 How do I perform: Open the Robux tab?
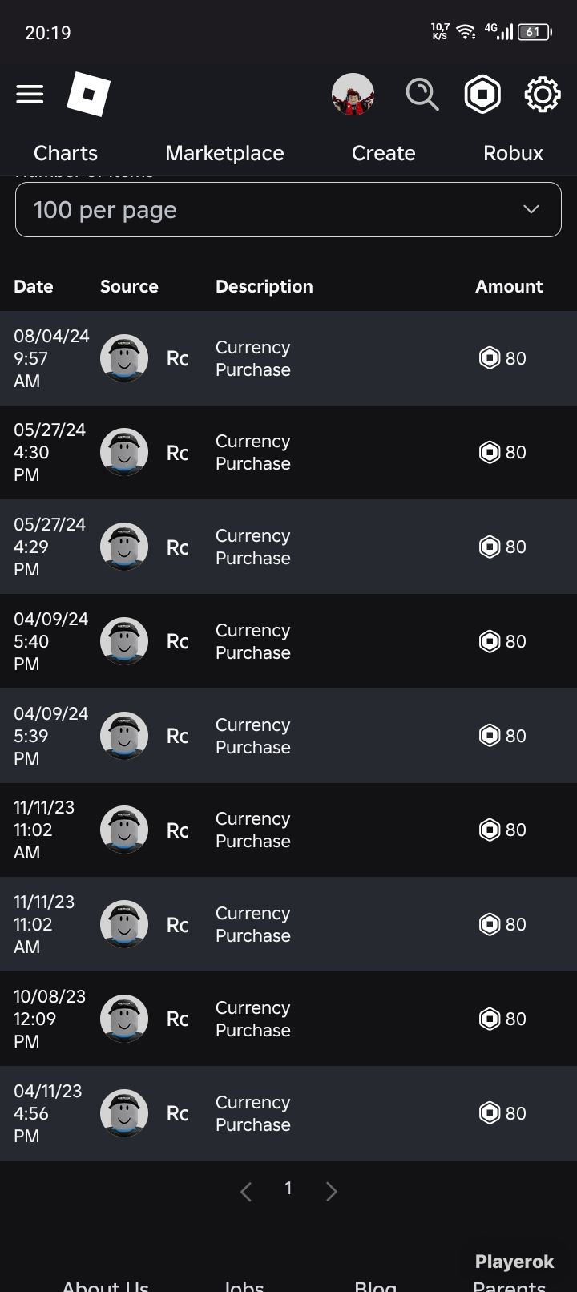[513, 153]
